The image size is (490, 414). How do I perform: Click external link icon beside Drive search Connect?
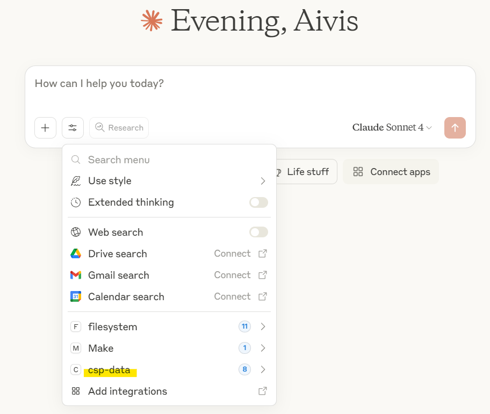(x=263, y=253)
